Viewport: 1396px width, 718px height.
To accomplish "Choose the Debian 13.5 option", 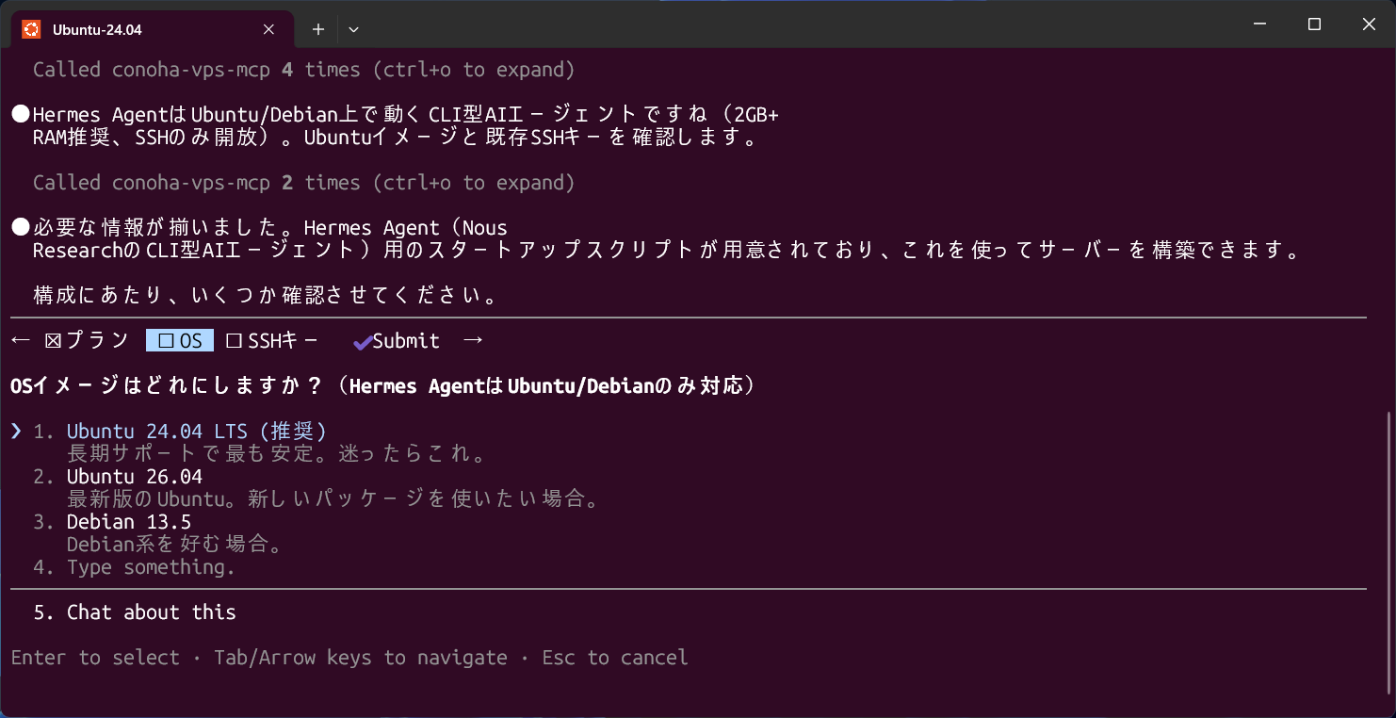I will [129, 522].
